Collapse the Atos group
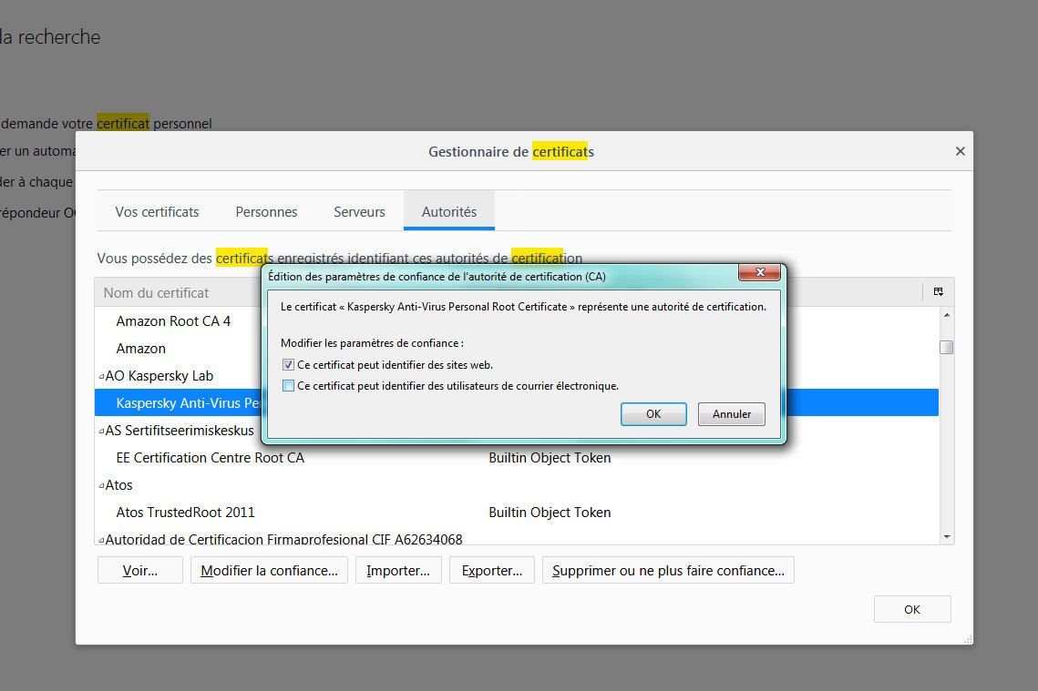Viewport: 1038px width, 691px height. [101, 485]
